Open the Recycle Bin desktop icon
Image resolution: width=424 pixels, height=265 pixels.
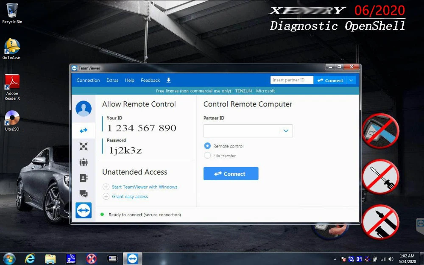(12, 13)
